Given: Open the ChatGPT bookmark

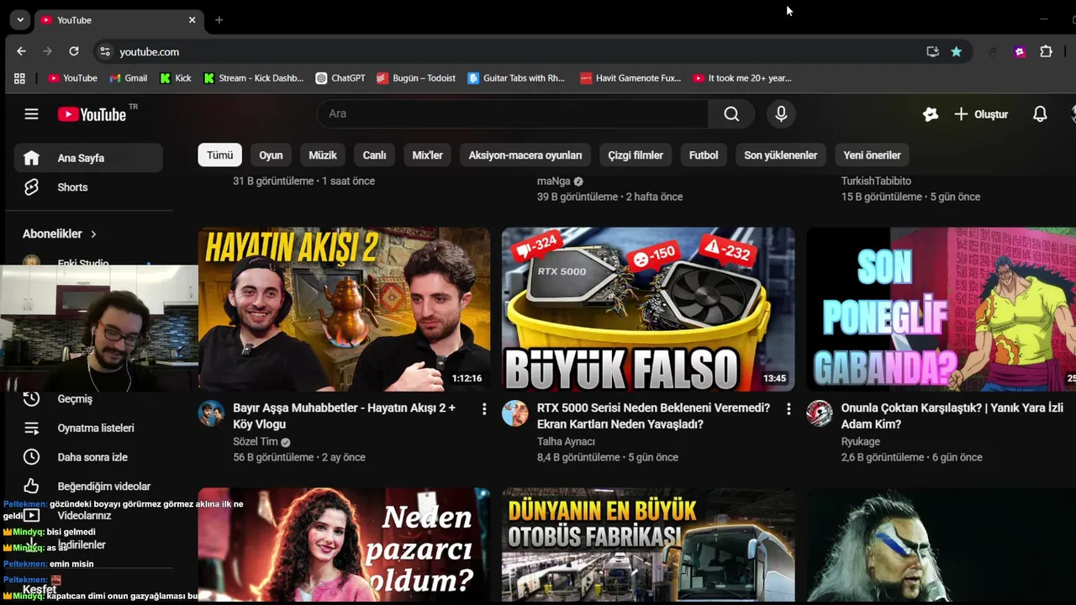Looking at the screenshot, I should pos(340,78).
